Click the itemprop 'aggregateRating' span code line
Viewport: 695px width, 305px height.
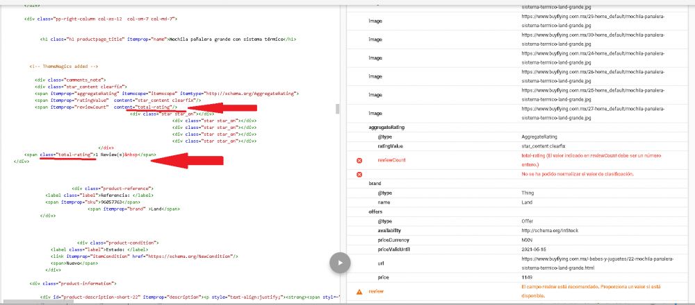tap(167, 94)
